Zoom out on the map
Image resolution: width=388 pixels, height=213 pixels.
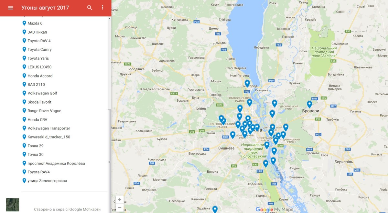120,208
